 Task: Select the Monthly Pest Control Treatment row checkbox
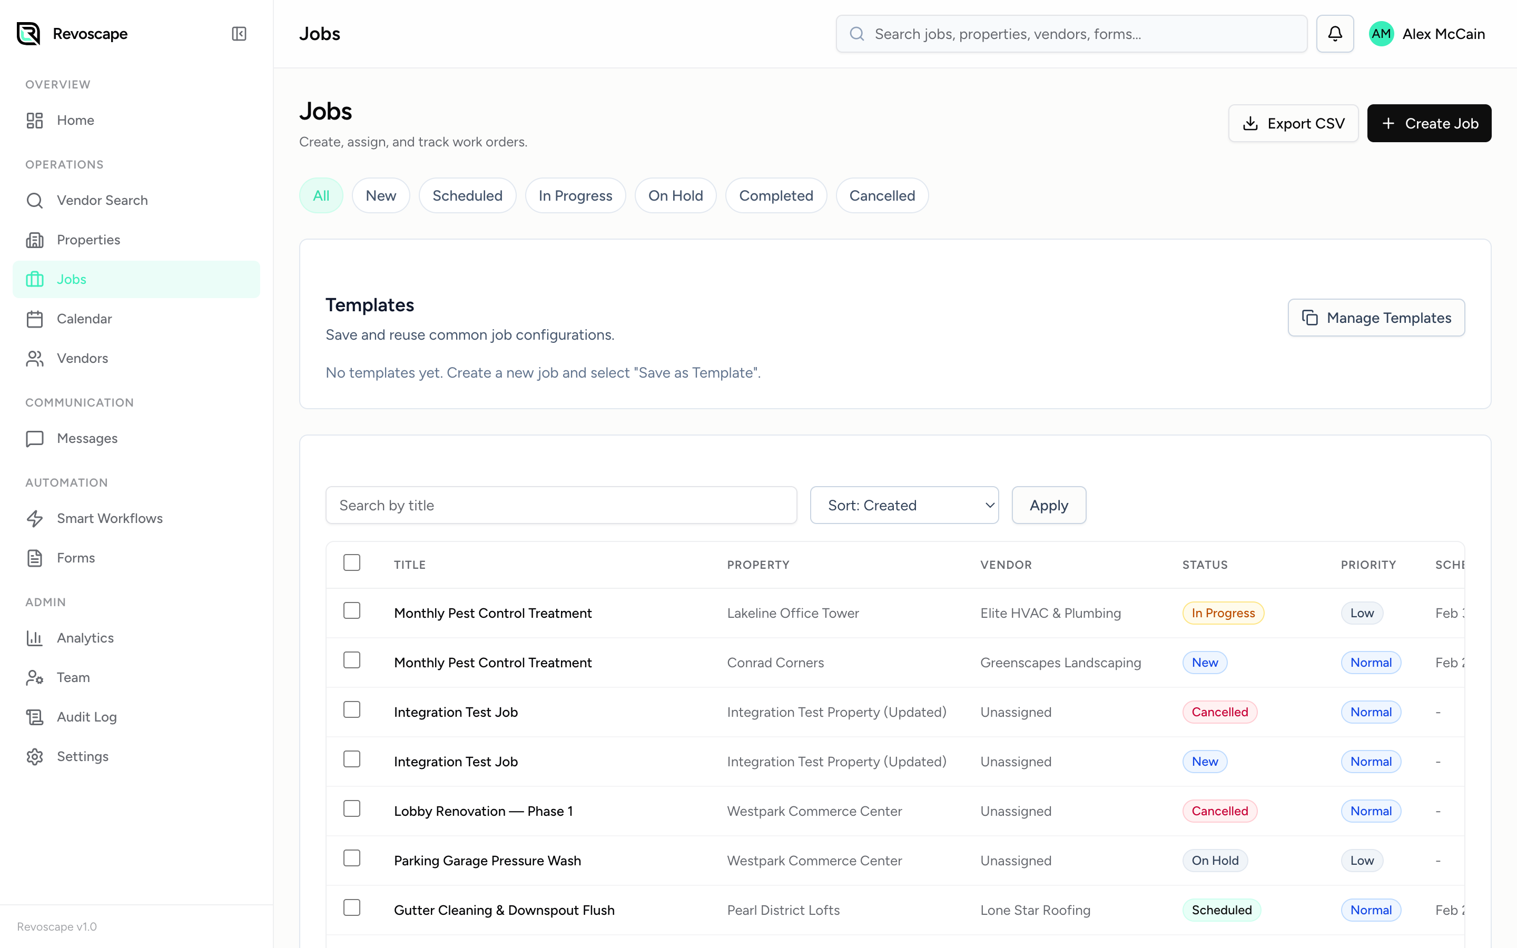coord(352,610)
